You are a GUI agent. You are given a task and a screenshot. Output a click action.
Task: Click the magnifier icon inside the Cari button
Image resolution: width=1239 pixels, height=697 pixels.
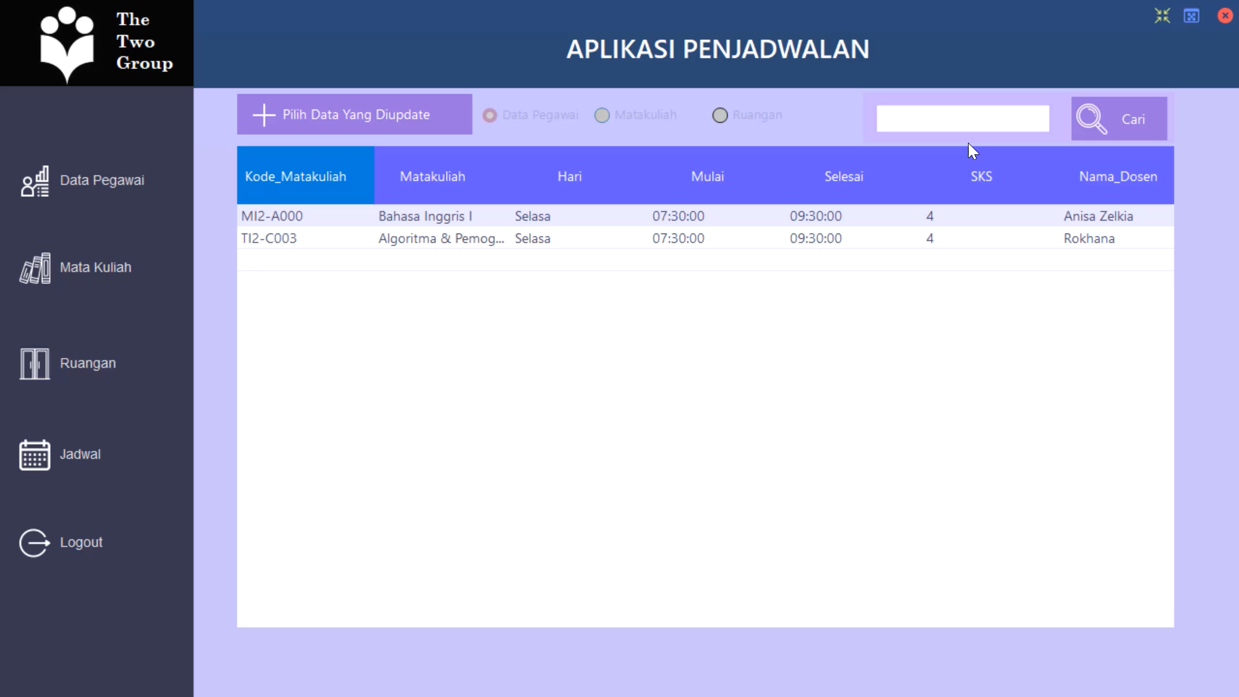click(1092, 119)
